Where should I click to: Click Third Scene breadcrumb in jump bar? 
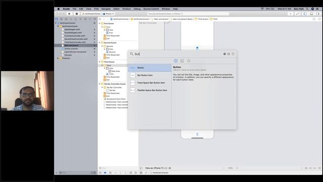(x=201, y=19)
